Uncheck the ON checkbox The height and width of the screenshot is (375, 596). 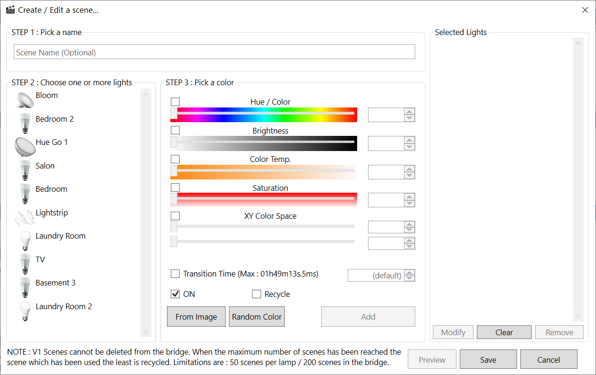[x=175, y=294]
